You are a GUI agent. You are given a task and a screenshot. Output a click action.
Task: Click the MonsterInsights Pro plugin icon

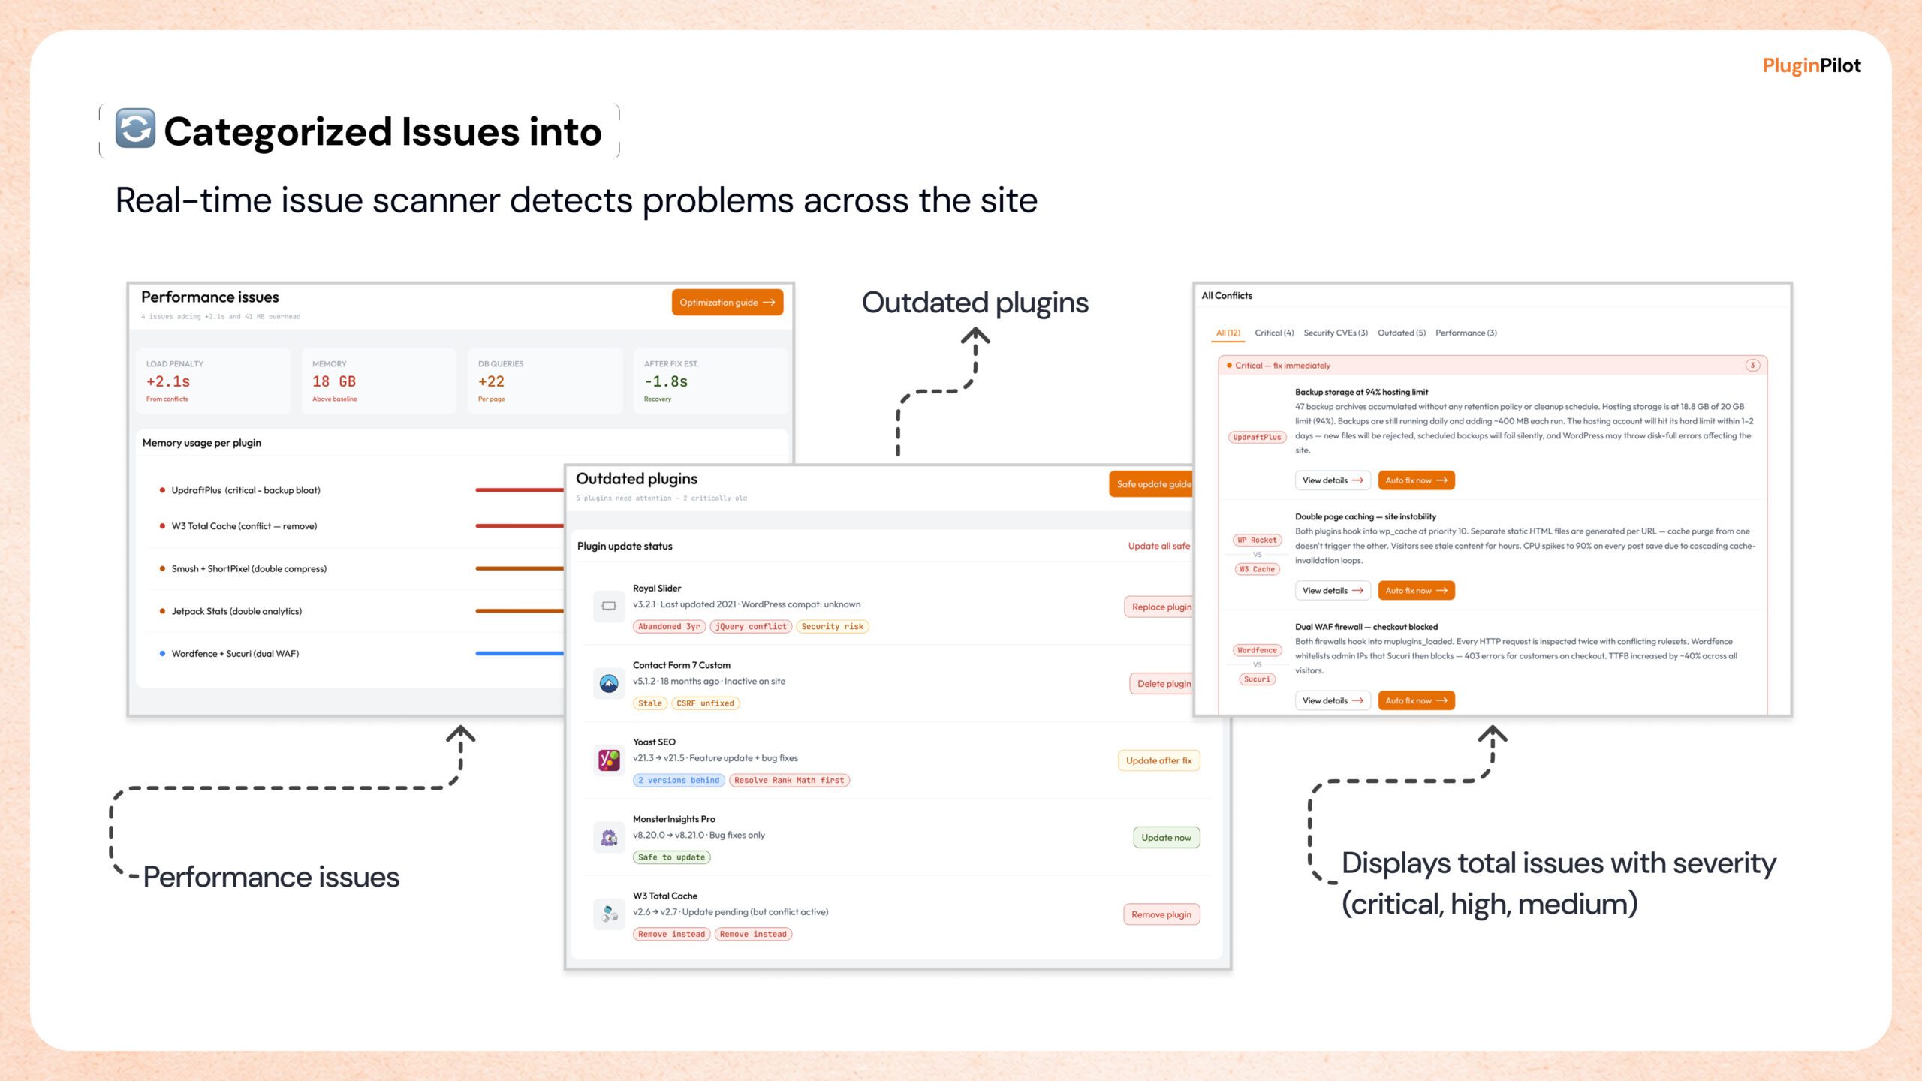point(609,837)
